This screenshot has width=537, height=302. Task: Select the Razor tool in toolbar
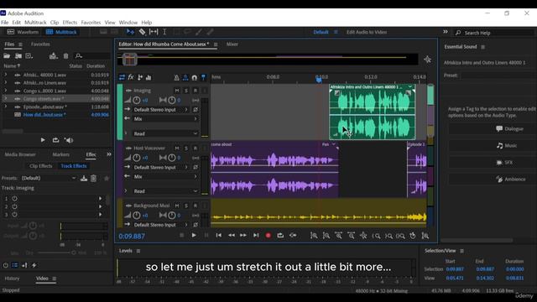coord(142,32)
